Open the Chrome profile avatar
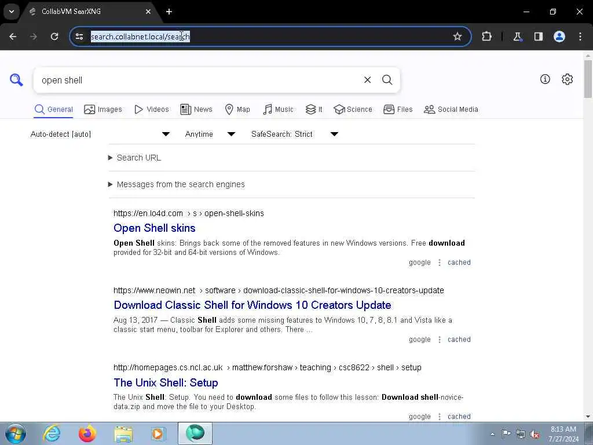Screen dimensions: 593x445 click(559, 37)
